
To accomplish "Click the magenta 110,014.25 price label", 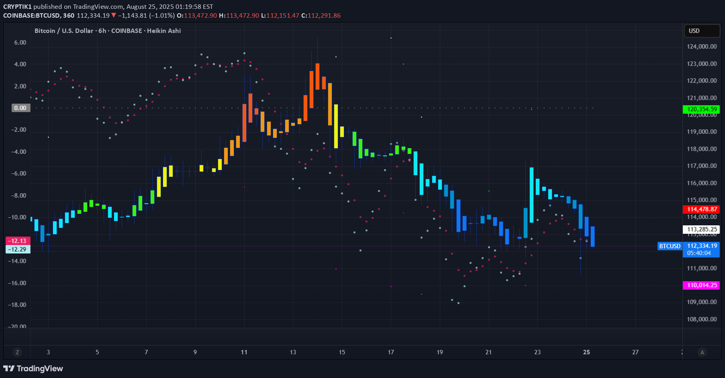I will (701, 285).
